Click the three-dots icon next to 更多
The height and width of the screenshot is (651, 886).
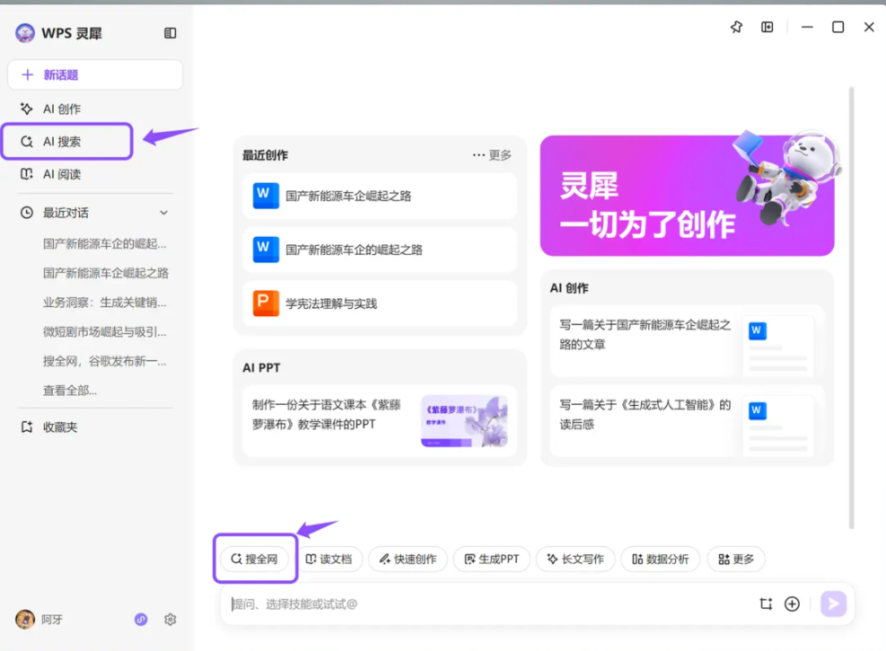[x=478, y=154]
